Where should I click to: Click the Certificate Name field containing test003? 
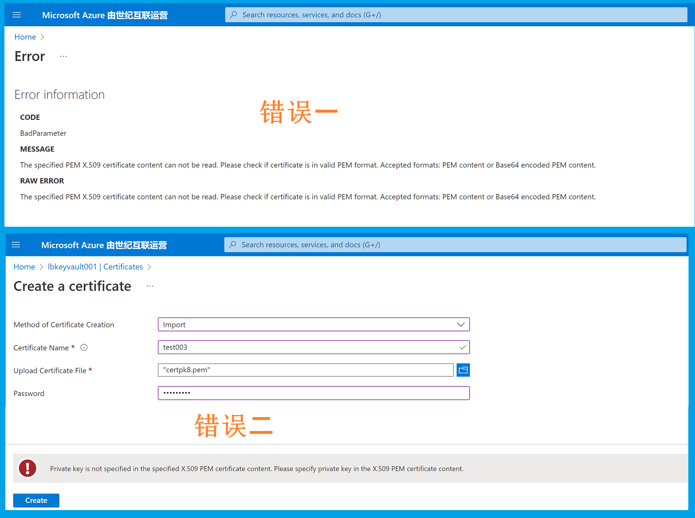click(307, 347)
